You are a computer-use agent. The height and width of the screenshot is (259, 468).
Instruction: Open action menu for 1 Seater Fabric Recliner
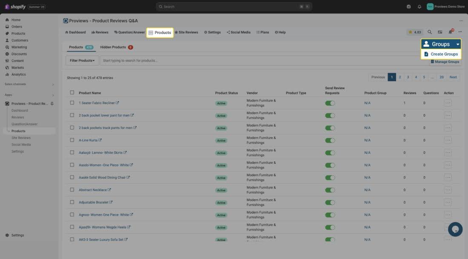(x=448, y=103)
